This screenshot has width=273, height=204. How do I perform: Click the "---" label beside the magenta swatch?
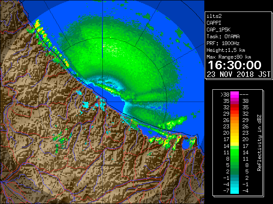coord(244,94)
